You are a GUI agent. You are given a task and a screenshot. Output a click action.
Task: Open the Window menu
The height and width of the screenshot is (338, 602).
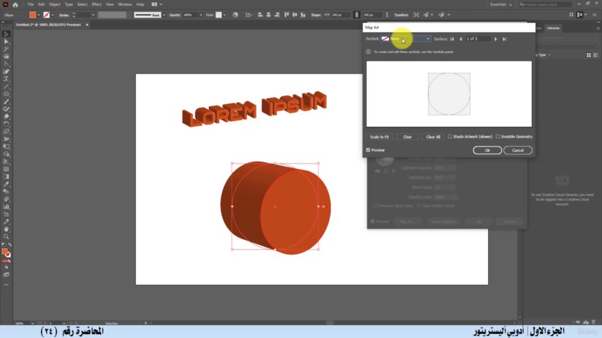point(125,5)
